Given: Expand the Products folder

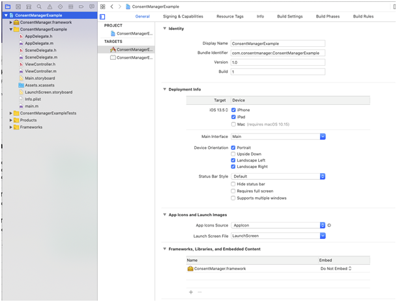Looking at the screenshot, I should (10, 120).
